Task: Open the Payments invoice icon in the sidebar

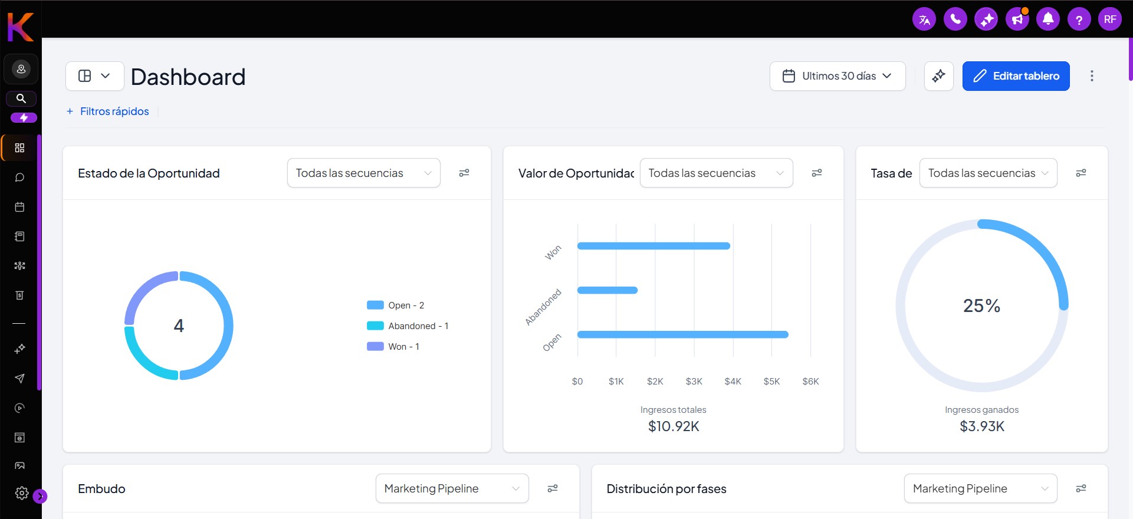Action: pyautogui.click(x=19, y=295)
